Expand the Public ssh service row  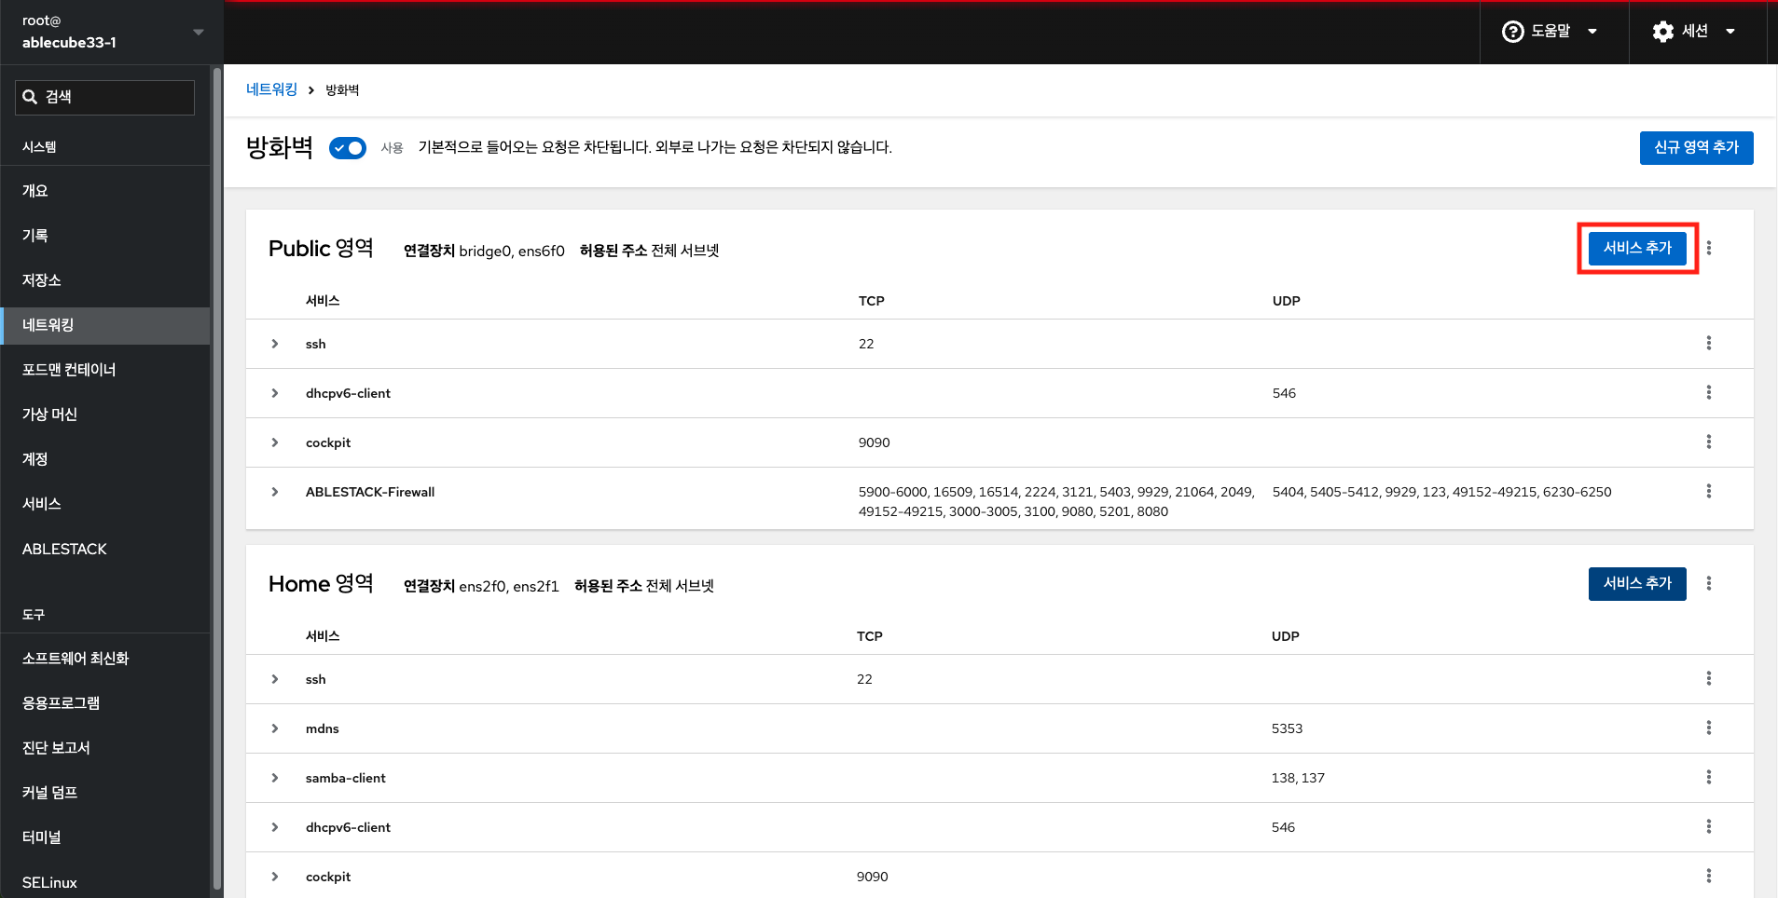click(x=275, y=344)
